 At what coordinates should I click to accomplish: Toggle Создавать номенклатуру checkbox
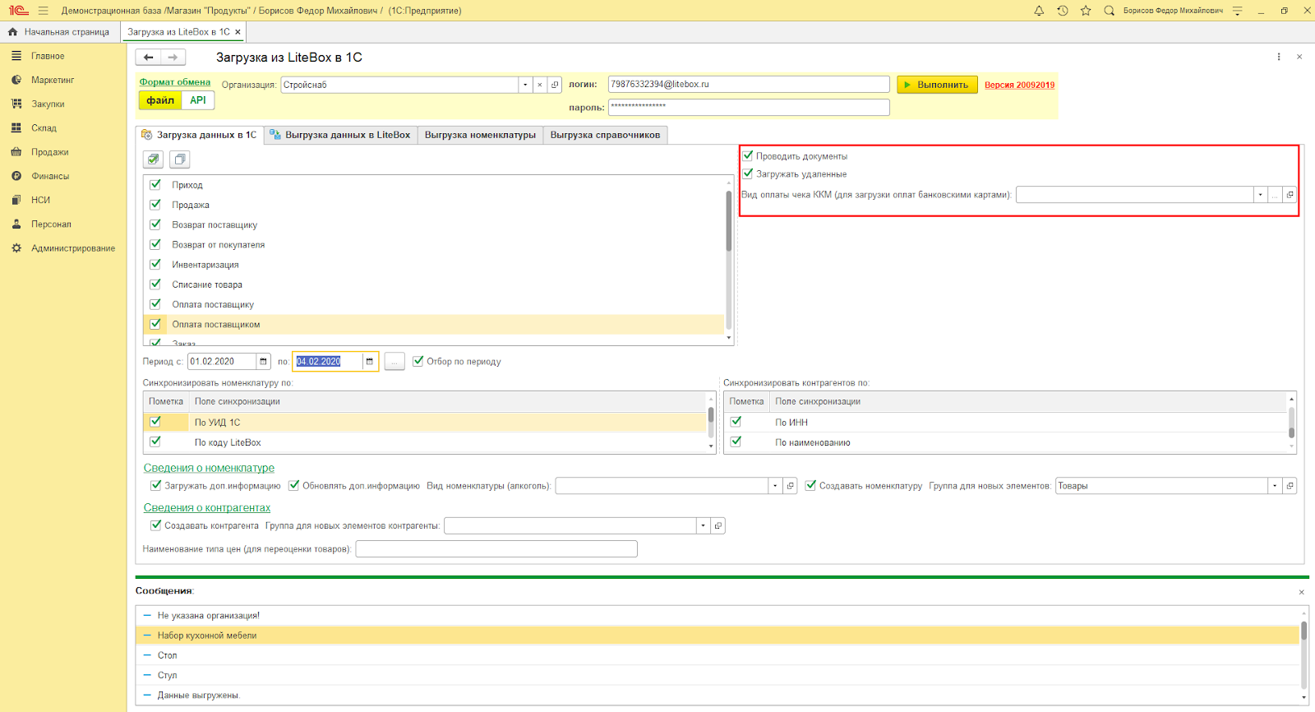click(x=810, y=485)
